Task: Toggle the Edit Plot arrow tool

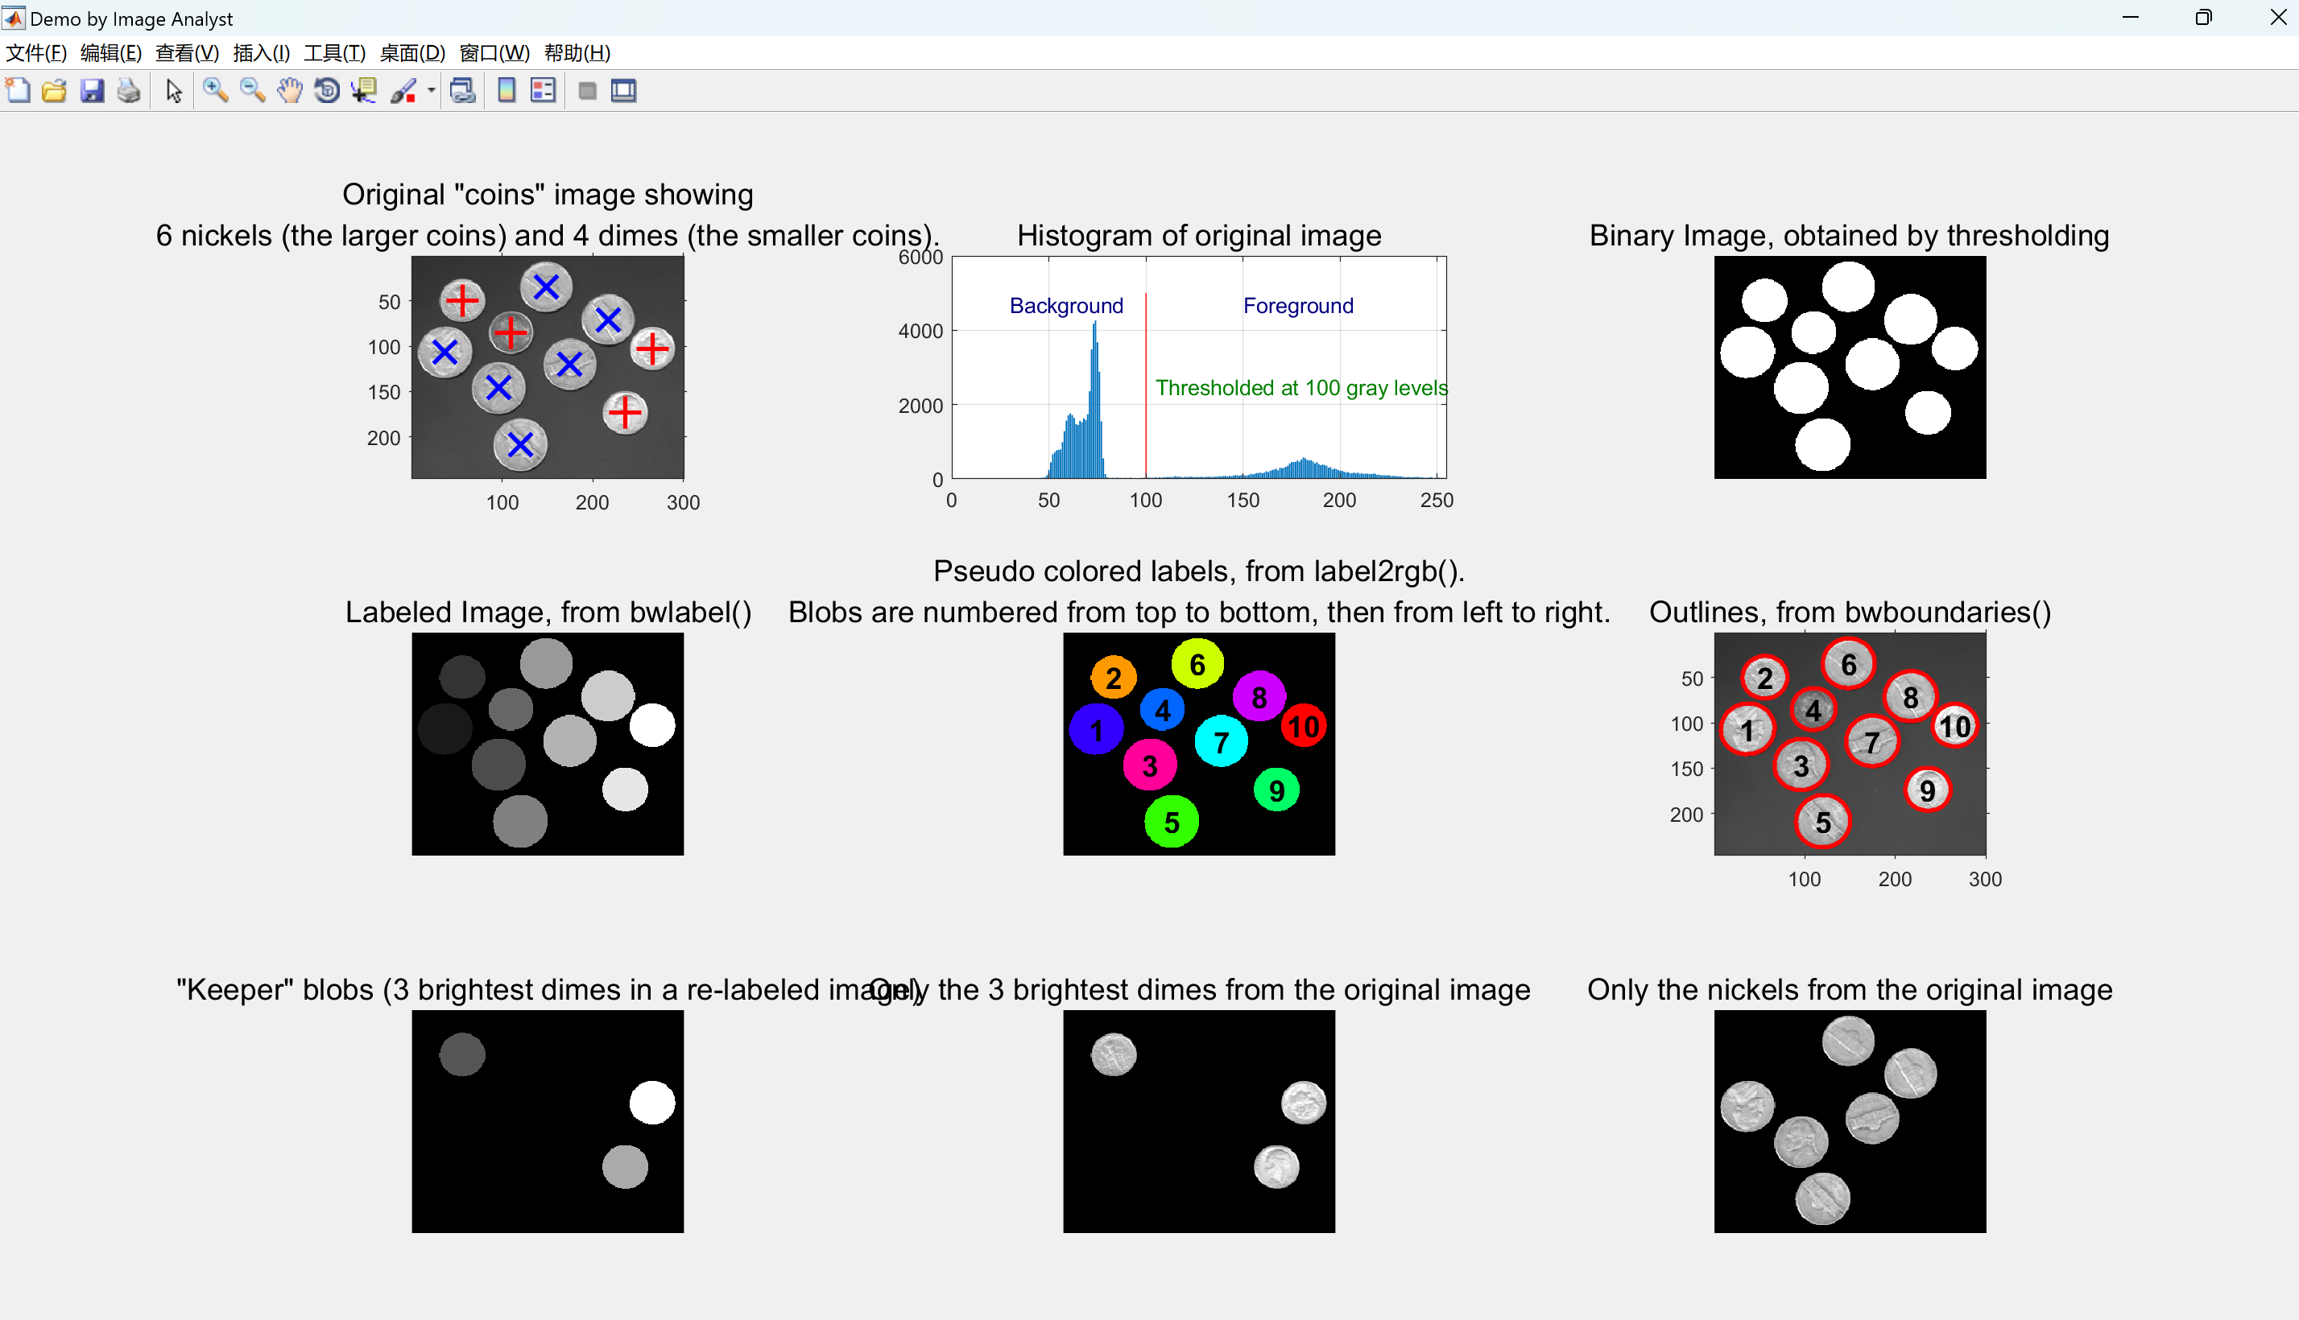Action: pos(174,91)
